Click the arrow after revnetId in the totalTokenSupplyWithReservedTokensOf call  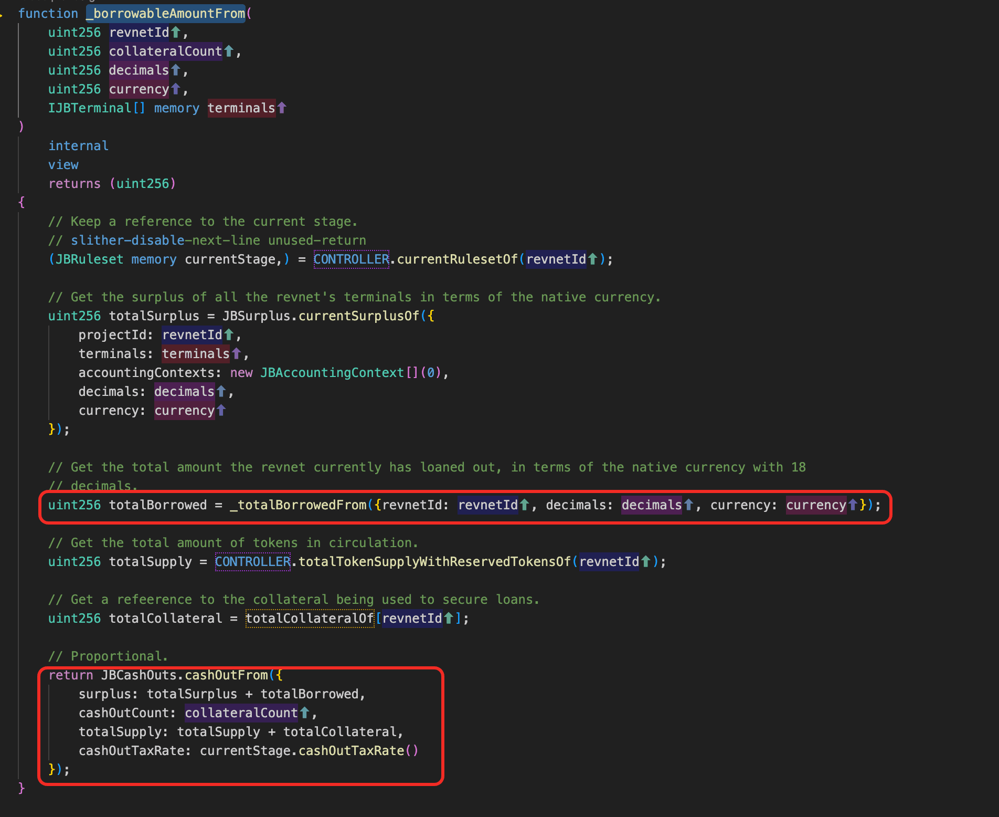[x=646, y=562]
